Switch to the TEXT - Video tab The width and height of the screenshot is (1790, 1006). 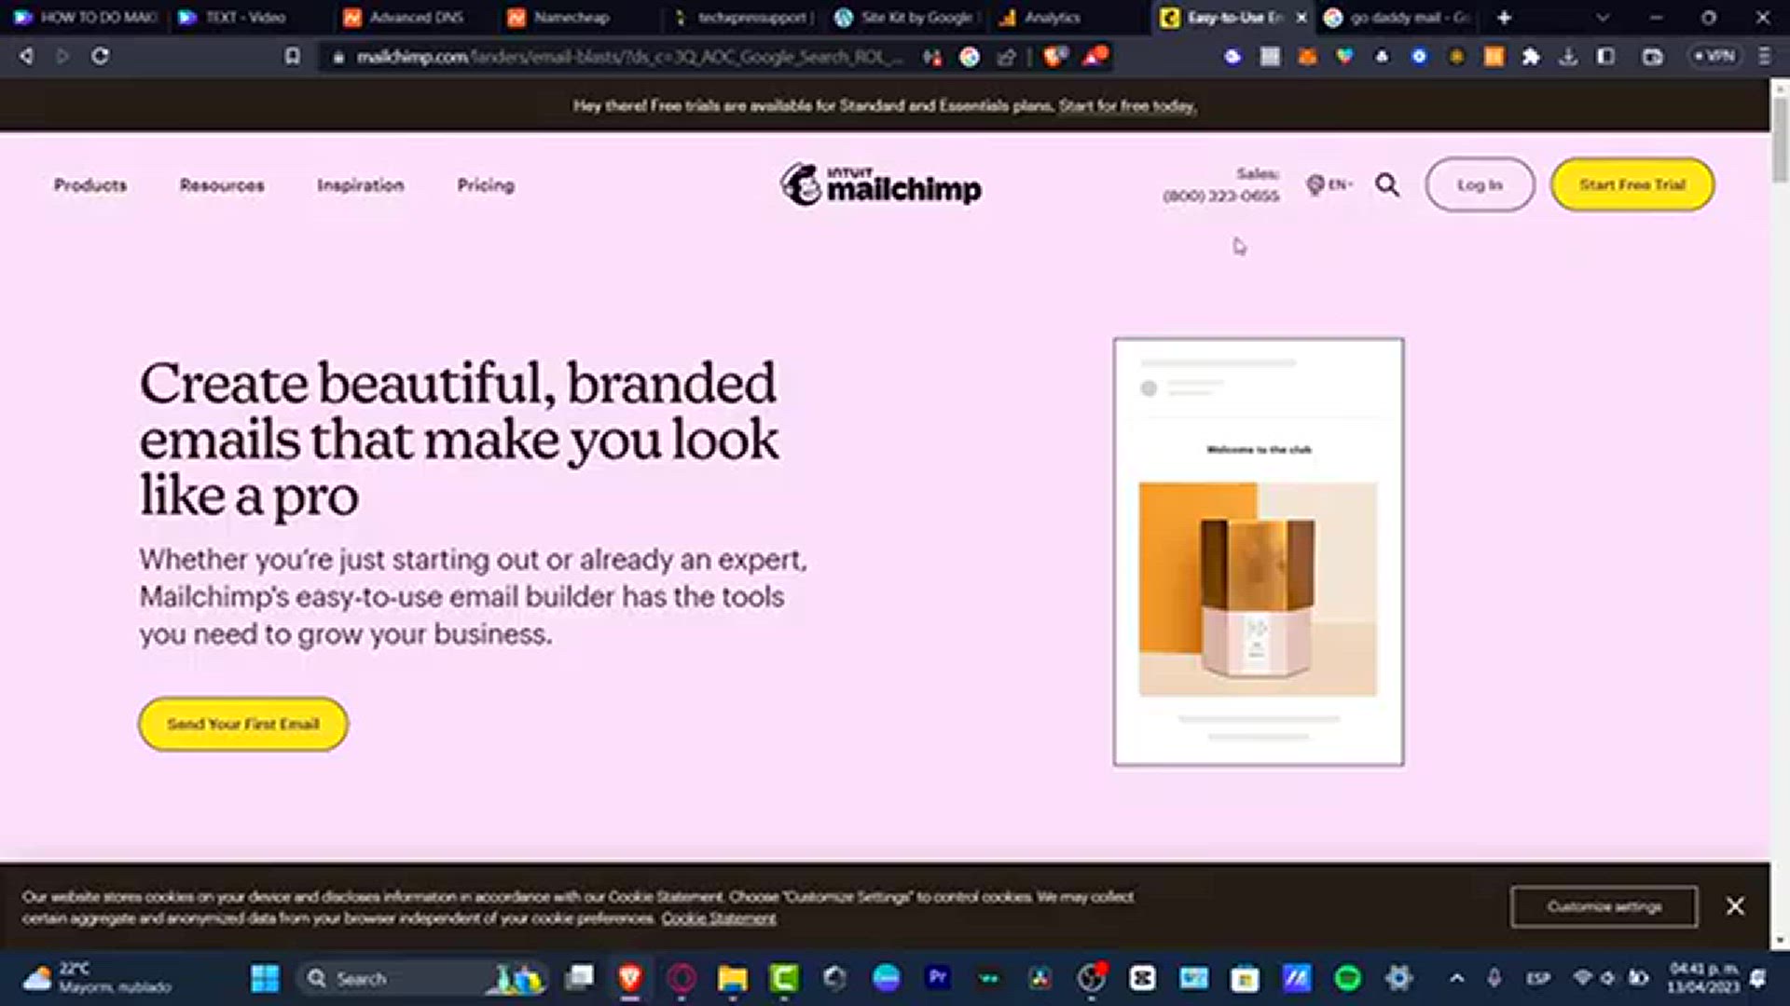coord(245,18)
